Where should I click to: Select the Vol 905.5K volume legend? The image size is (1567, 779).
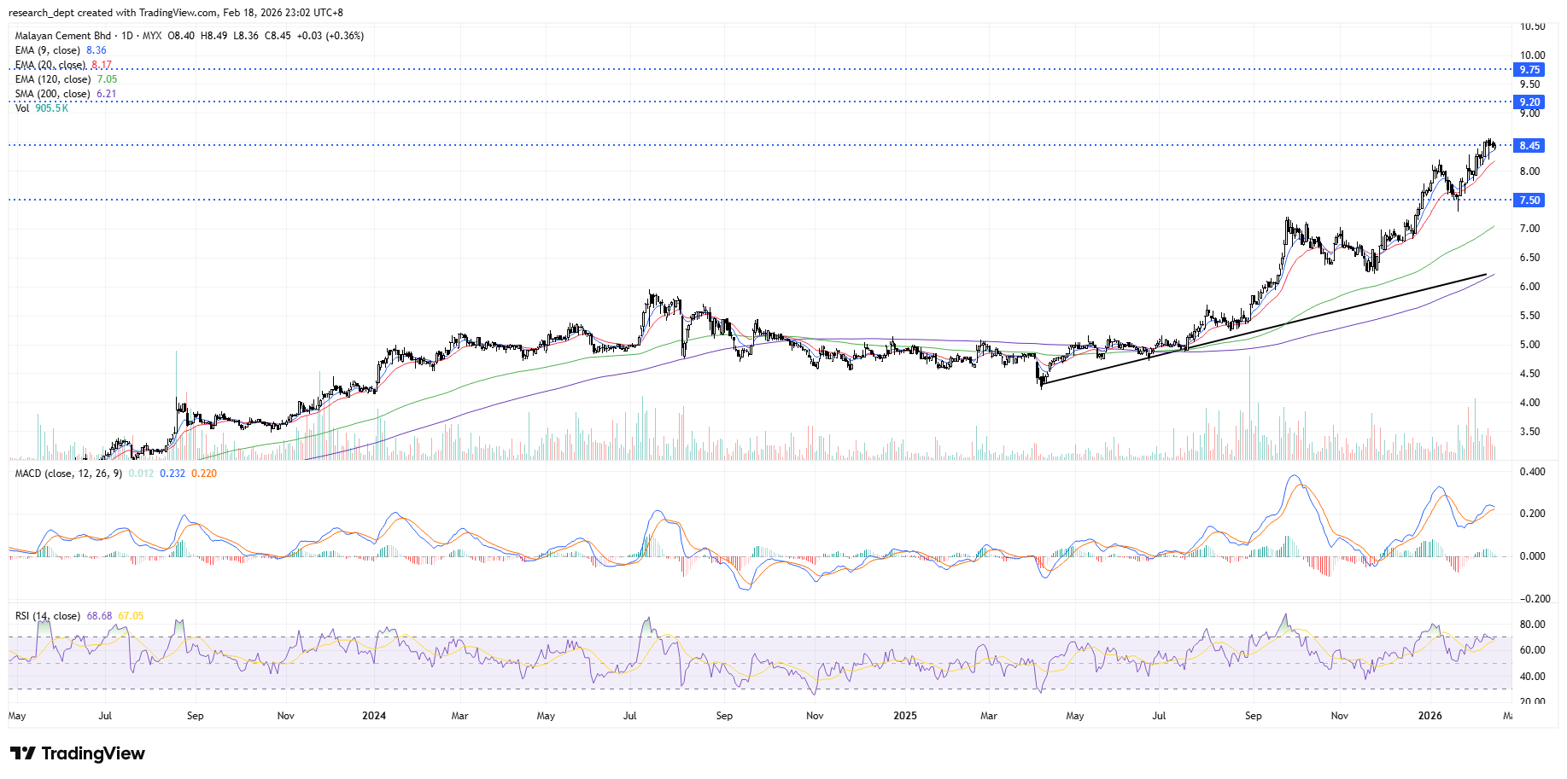[x=41, y=108]
